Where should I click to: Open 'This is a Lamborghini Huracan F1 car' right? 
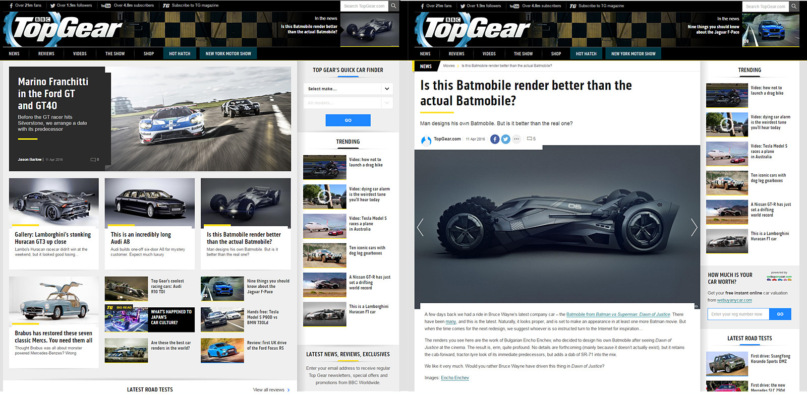click(x=748, y=241)
